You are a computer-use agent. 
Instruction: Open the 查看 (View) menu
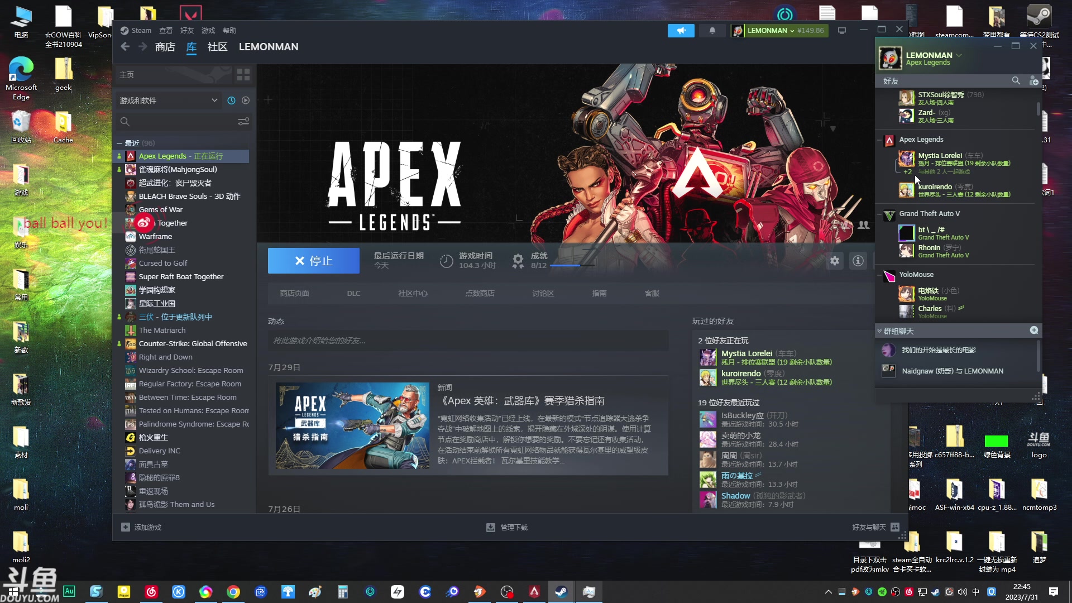[166, 31]
